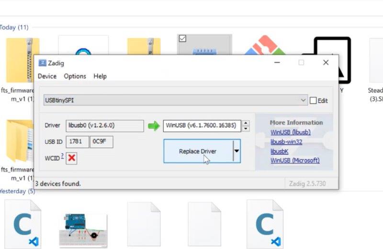Screen dimensions: 383x249
Task: Select the file with blue circle icon
Action: pos(83,46)
